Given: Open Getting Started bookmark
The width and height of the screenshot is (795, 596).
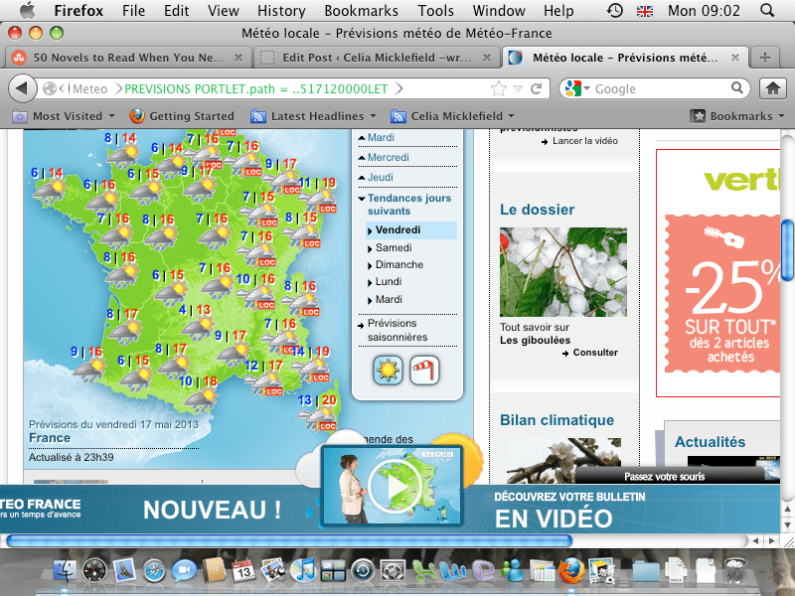Looking at the screenshot, I should click(182, 116).
